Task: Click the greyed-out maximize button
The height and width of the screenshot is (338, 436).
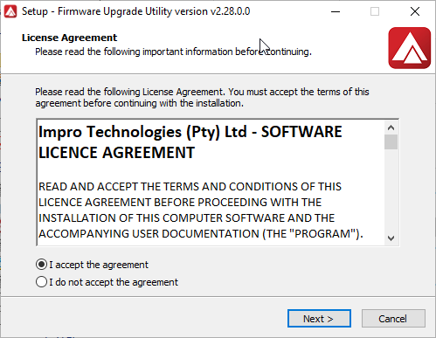Action: tap(375, 11)
